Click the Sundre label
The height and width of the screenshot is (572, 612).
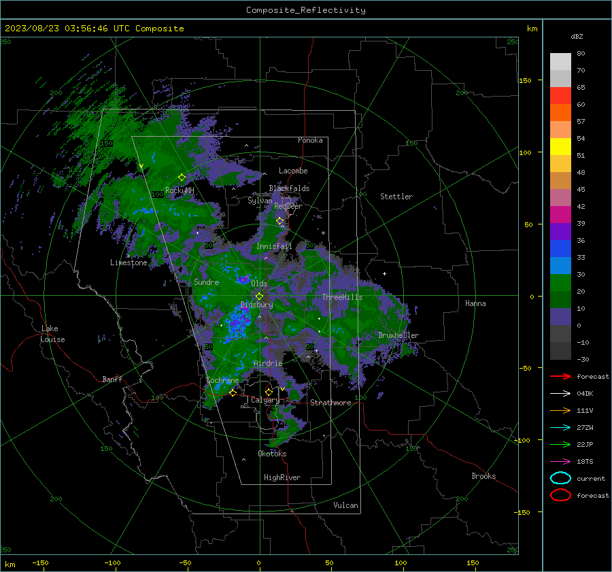pos(206,282)
